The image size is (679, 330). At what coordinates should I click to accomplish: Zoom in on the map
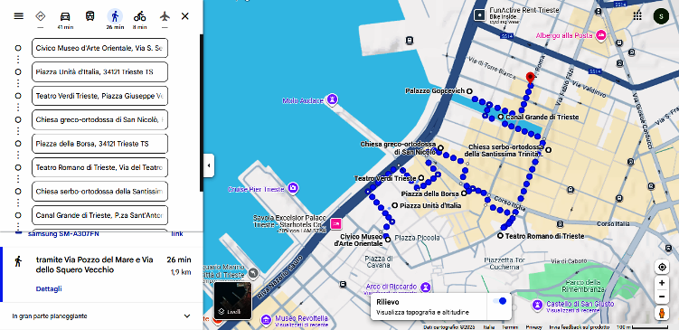coord(662,283)
